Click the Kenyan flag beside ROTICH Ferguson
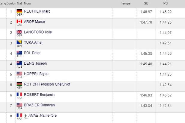Screen dimensions: 185x123 pyautogui.click(x=19, y=84)
